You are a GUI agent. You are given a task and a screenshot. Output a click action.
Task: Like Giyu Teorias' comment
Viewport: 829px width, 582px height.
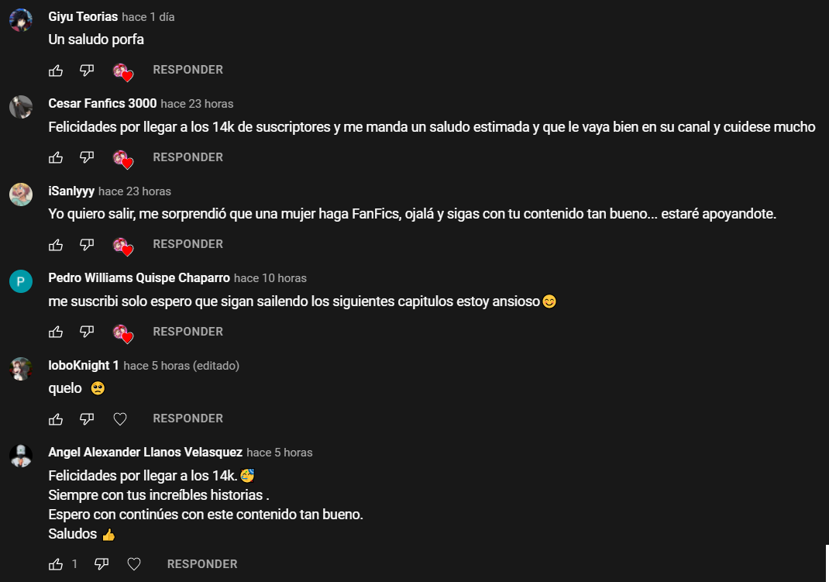coord(56,71)
